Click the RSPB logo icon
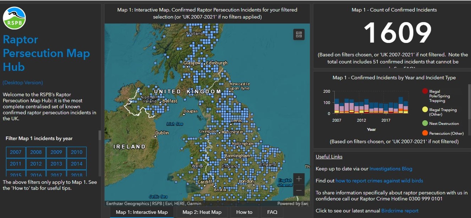The height and width of the screenshot is (218, 471). 14,18
